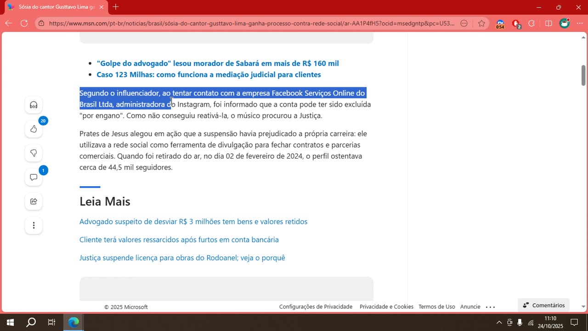Image resolution: width=588 pixels, height=331 pixels.
Task: Click the Leia Mais heading
Action: click(x=105, y=201)
